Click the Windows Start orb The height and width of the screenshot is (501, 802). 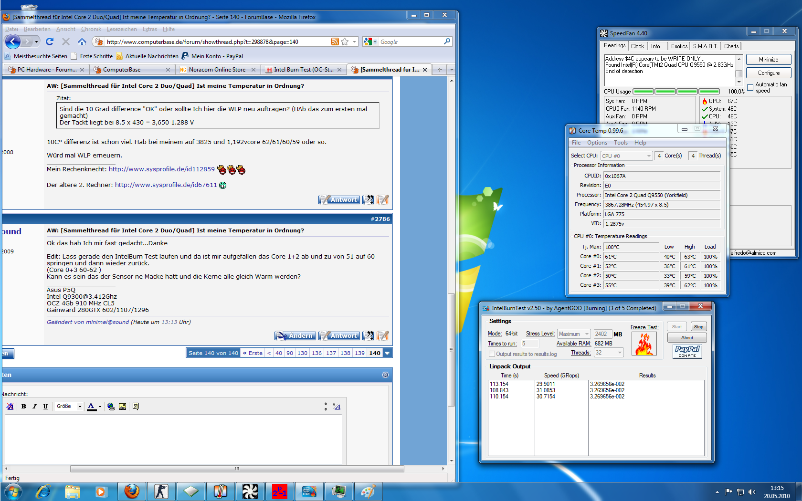coord(13,491)
